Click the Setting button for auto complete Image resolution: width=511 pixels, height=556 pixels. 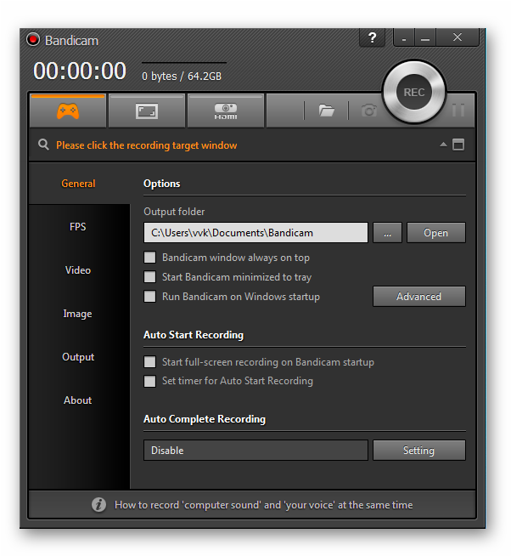pos(419,451)
